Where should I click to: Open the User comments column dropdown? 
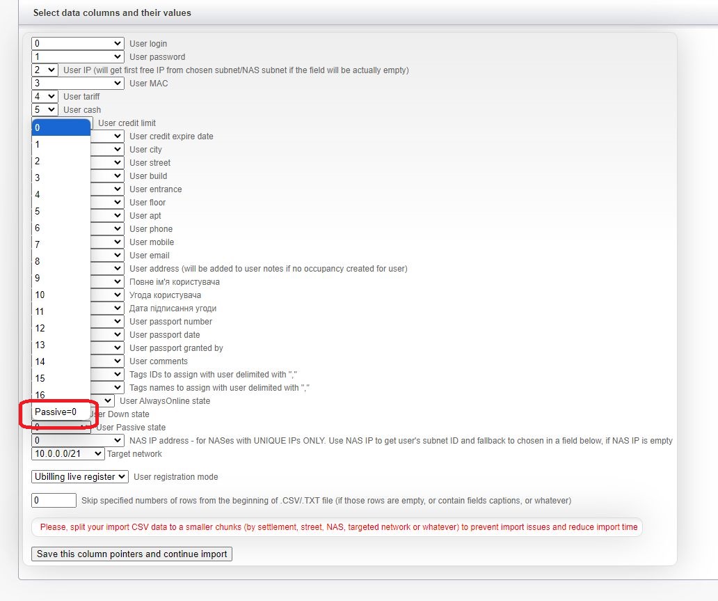point(107,361)
